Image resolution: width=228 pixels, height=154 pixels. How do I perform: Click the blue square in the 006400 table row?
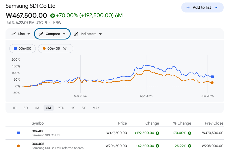19,133
